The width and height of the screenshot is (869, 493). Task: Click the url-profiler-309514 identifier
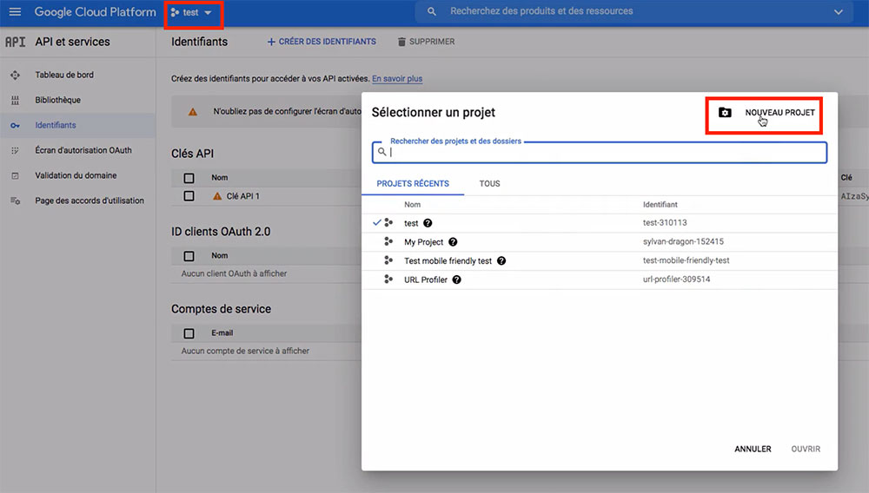click(676, 279)
